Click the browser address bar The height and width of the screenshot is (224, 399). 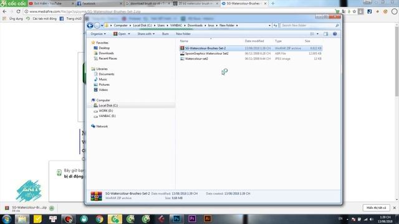click(x=178, y=11)
